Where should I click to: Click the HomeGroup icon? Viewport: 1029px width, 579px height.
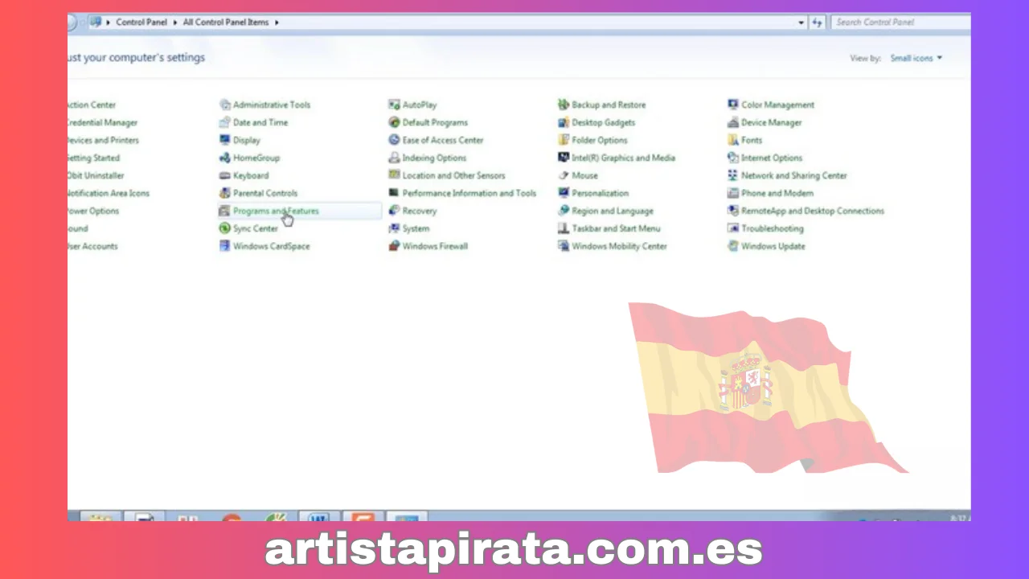coord(225,158)
